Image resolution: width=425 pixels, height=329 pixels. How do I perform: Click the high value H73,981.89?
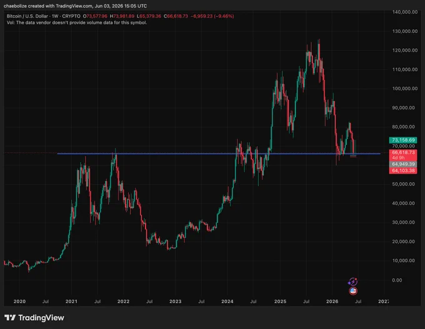[x=122, y=16]
